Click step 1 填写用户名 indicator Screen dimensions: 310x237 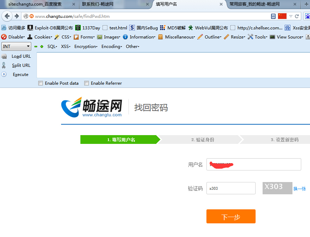pyautogui.click(x=121, y=140)
